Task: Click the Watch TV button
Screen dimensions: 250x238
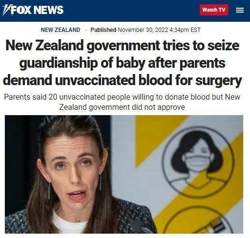Action: coord(214,10)
